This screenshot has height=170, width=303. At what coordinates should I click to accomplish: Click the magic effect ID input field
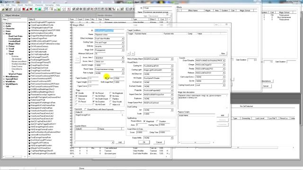[109, 31]
